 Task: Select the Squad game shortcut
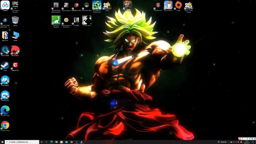point(107,6)
